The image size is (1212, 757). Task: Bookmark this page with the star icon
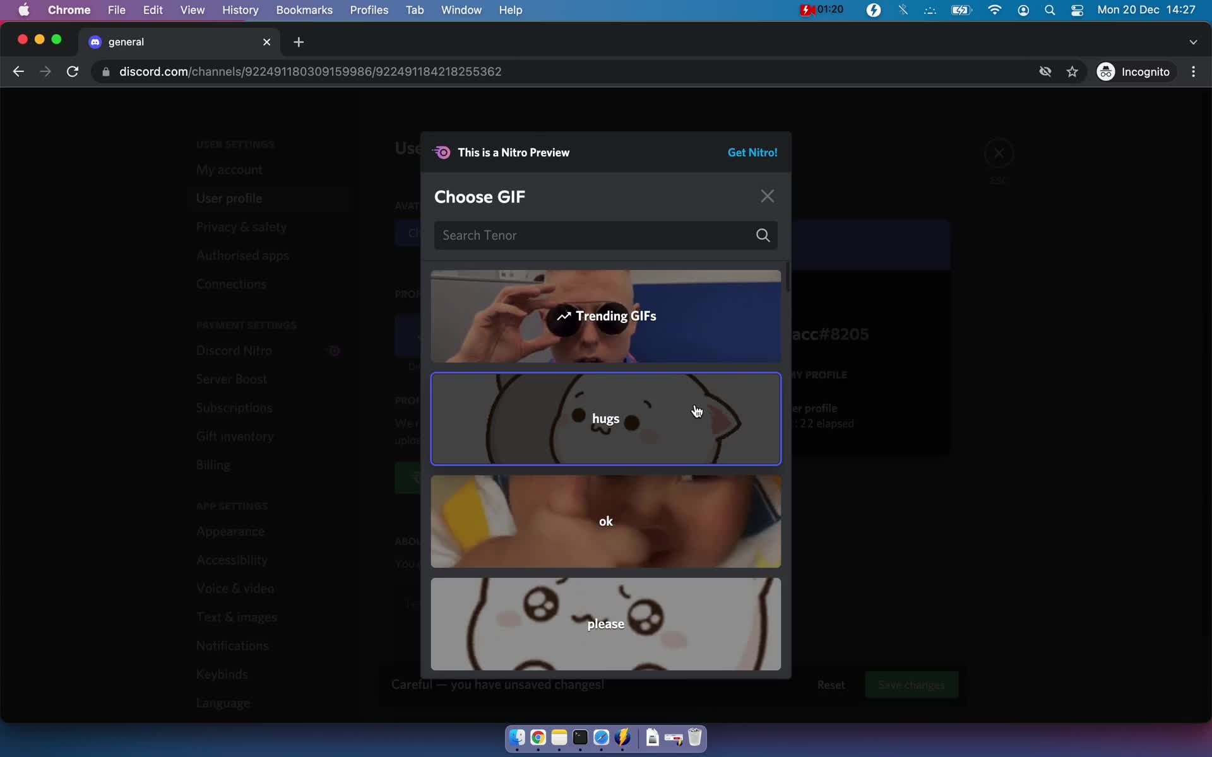1072,72
